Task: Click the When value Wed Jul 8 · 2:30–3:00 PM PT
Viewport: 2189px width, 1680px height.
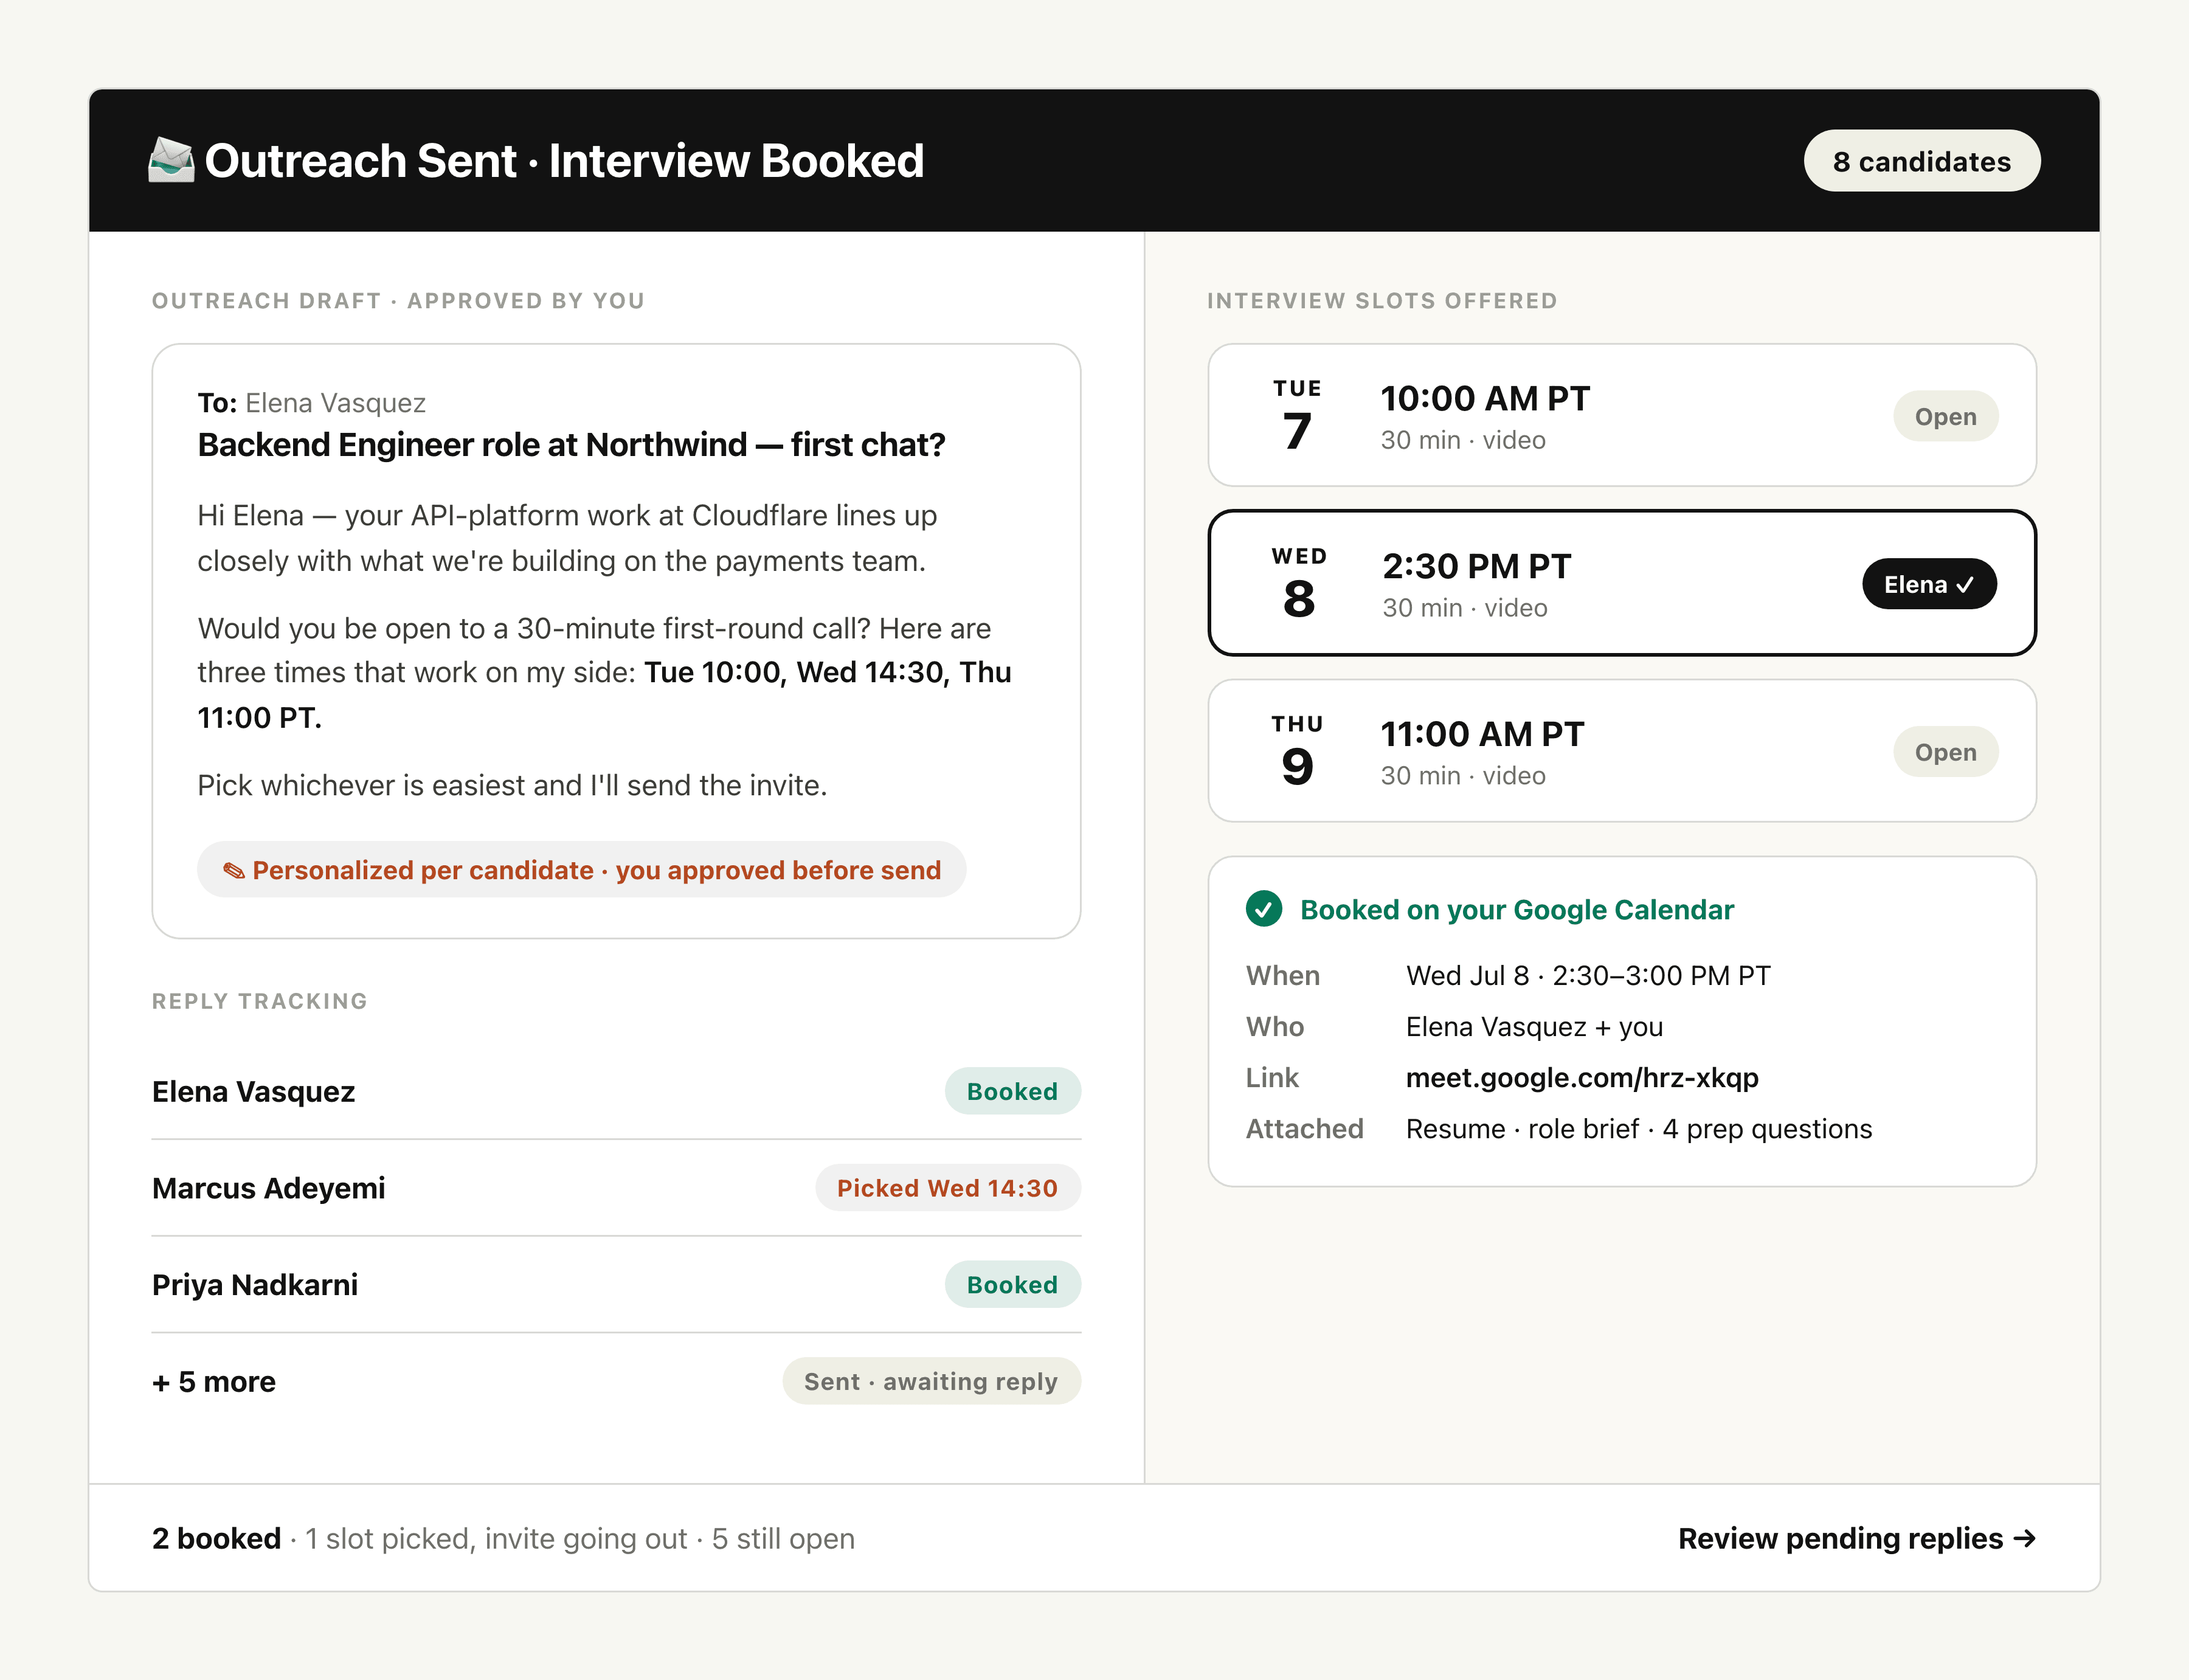Action: tap(1587, 975)
